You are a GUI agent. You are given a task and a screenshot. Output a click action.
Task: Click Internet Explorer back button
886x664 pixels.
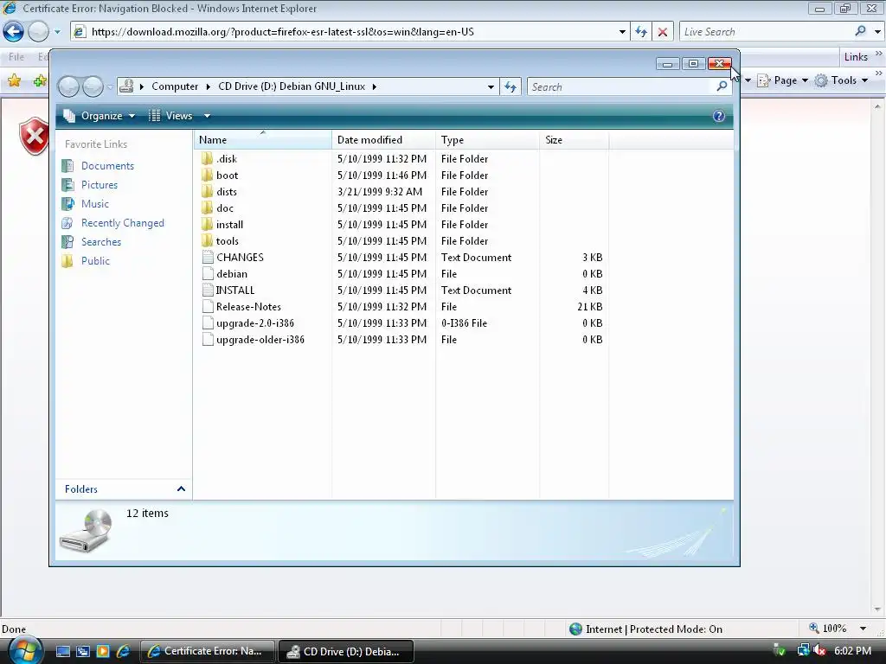14,32
